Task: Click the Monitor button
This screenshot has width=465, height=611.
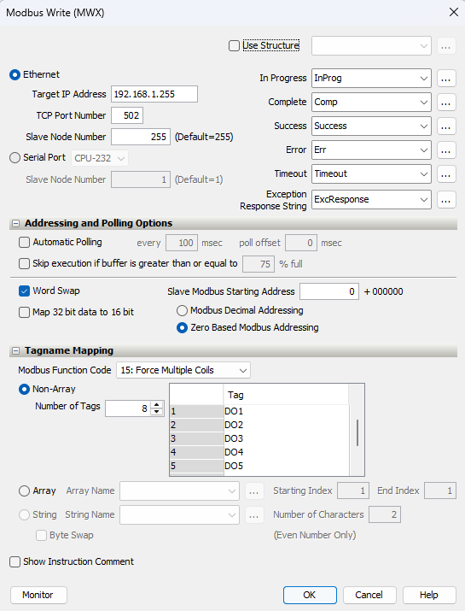Action: pyautogui.click(x=38, y=595)
